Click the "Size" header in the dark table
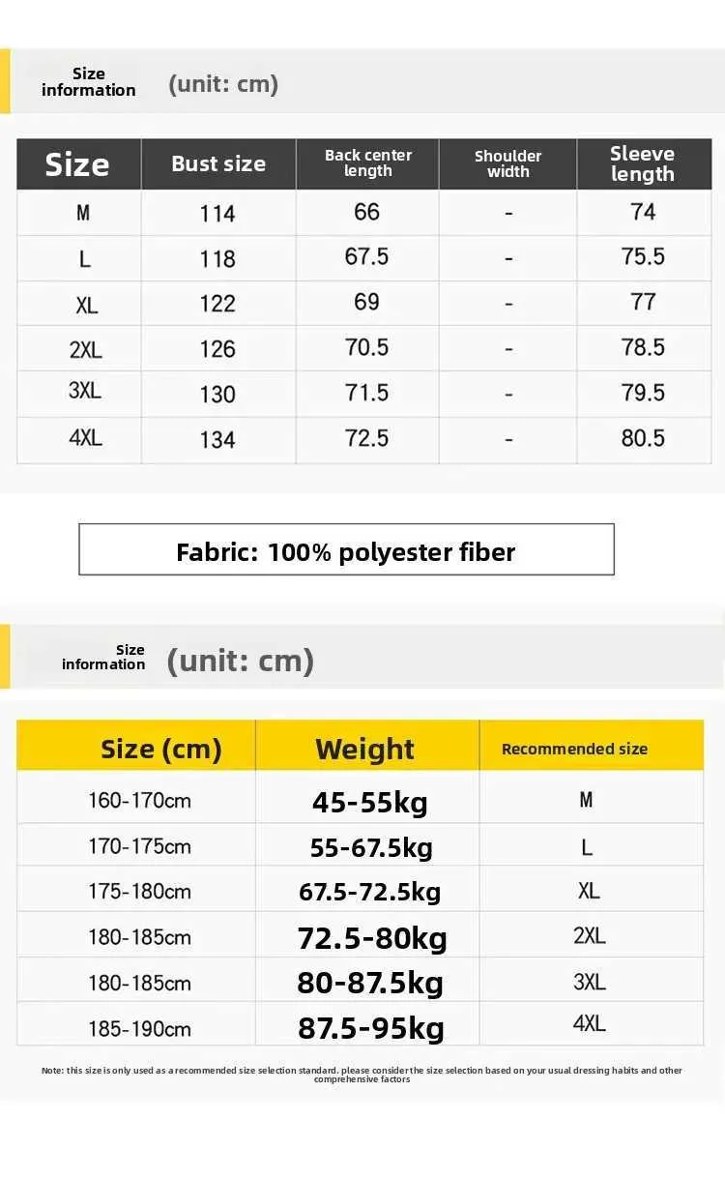The width and height of the screenshot is (725, 1179). 77,164
